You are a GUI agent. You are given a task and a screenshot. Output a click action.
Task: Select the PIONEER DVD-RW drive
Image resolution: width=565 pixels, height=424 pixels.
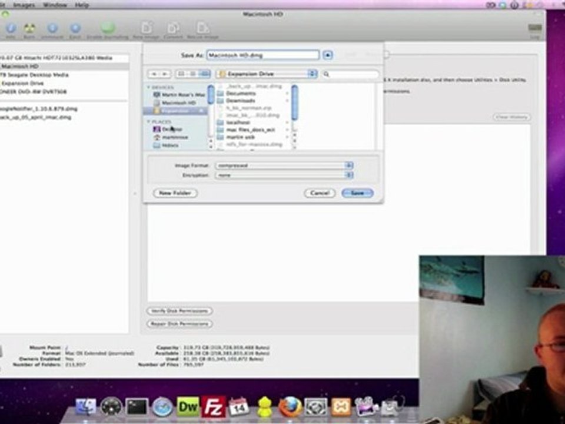(x=64, y=92)
